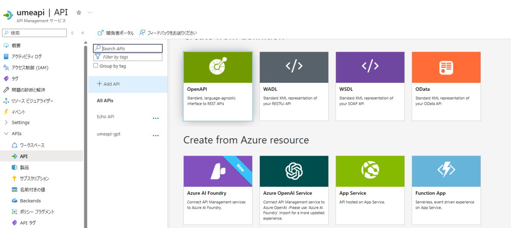Viewport: 511px width, 228px height.
Task: Click the App Service green tile image
Action: (370, 171)
